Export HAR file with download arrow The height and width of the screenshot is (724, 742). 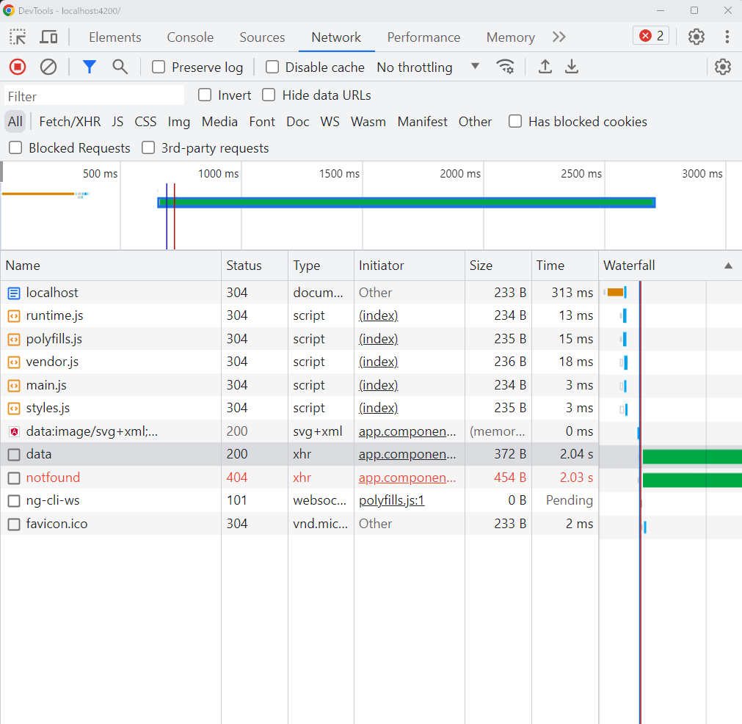[572, 67]
